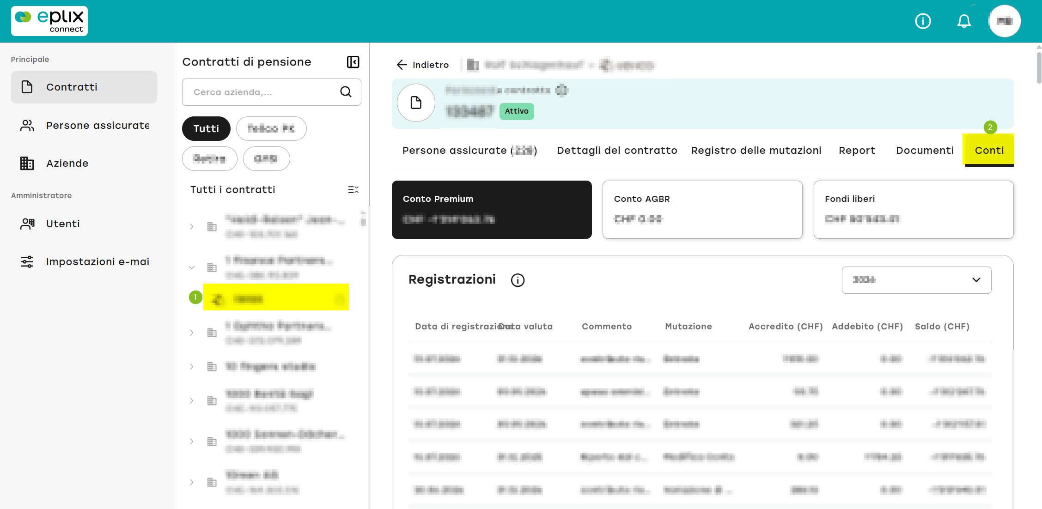This screenshot has height=509, width=1042.
Task: Select the Conto Premium account card
Action: tap(492, 210)
